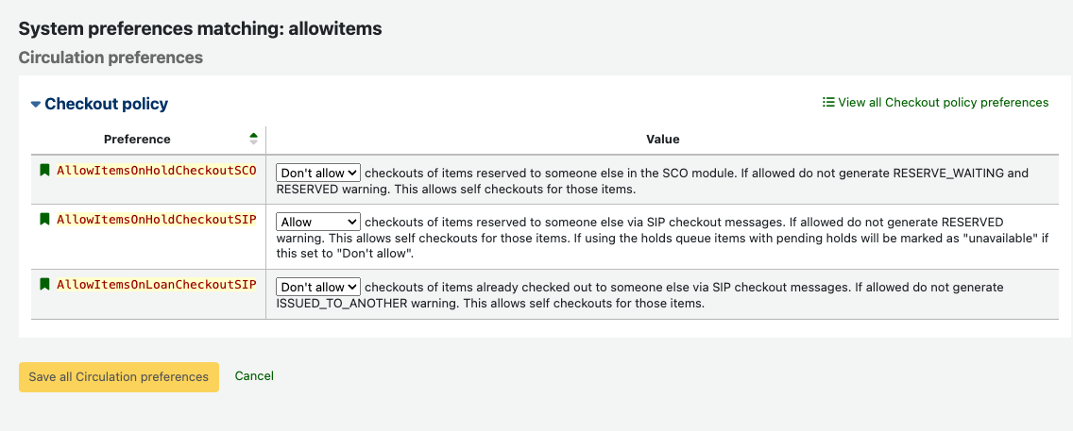This screenshot has height=431, width=1073.
Task: Open the AllowItemsOnHoldCheckoutSIP Allow dropdown
Action: point(318,223)
